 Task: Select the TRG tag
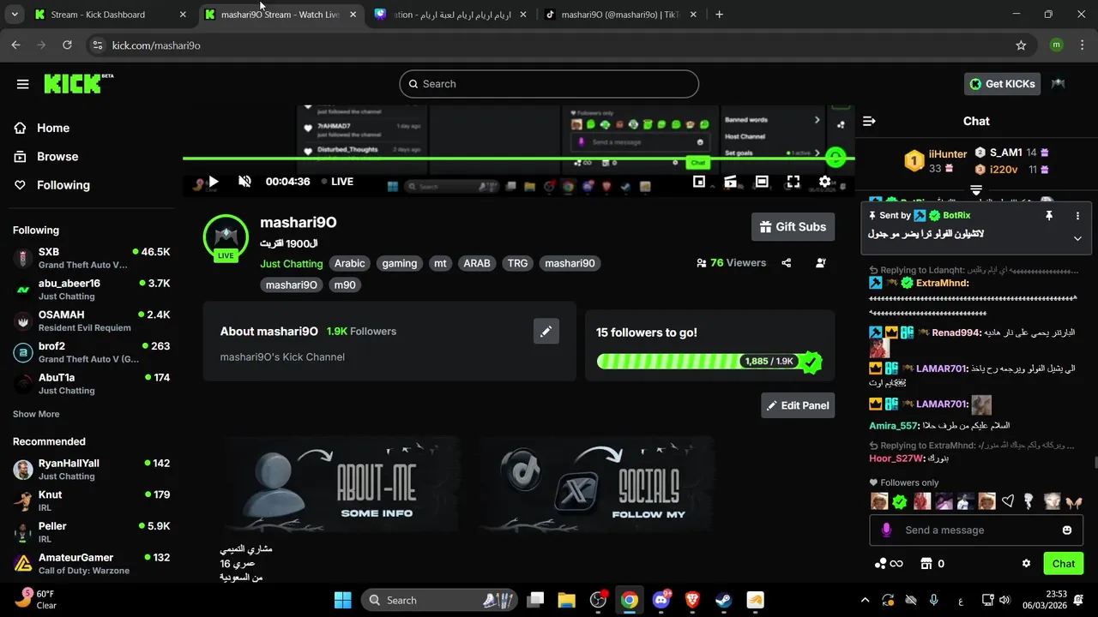tap(517, 264)
